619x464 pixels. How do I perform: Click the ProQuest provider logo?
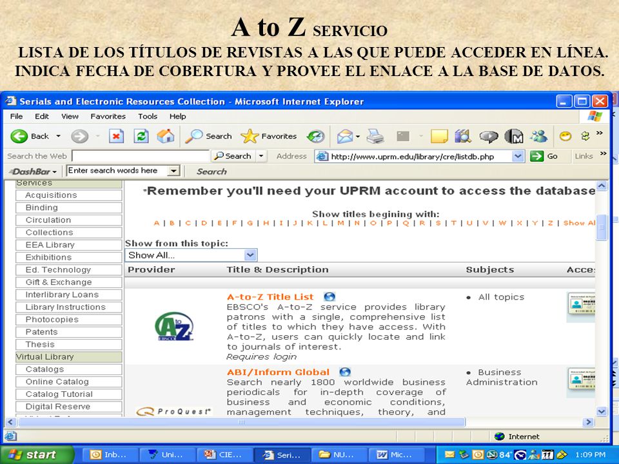point(173,412)
